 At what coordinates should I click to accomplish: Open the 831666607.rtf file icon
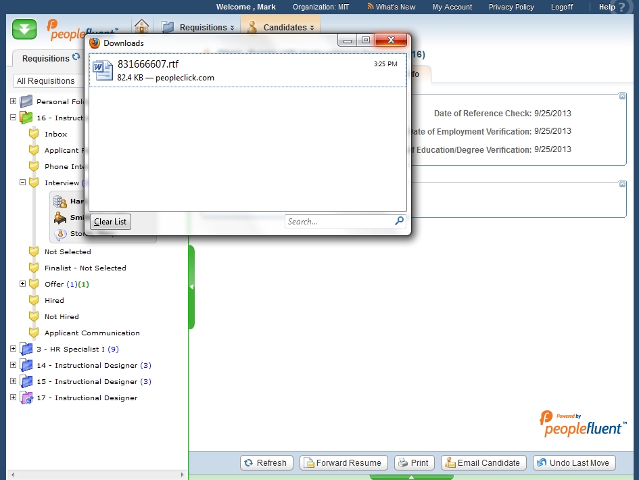click(x=103, y=70)
